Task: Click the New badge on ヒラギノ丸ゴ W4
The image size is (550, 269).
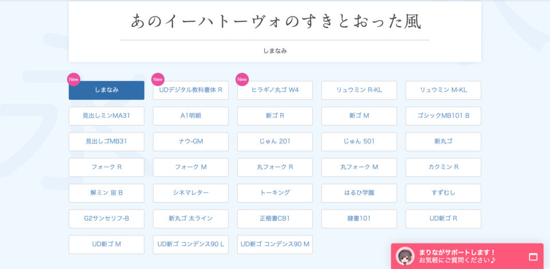Action: 242,79
